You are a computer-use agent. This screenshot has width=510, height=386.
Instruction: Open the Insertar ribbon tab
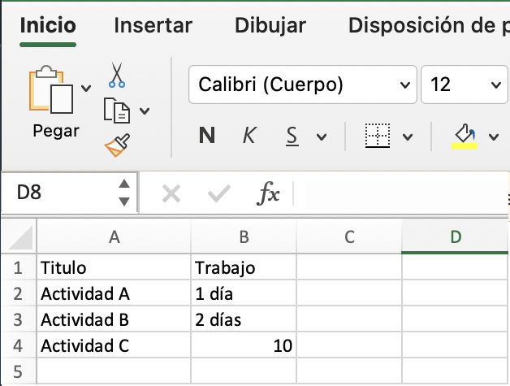[153, 25]
